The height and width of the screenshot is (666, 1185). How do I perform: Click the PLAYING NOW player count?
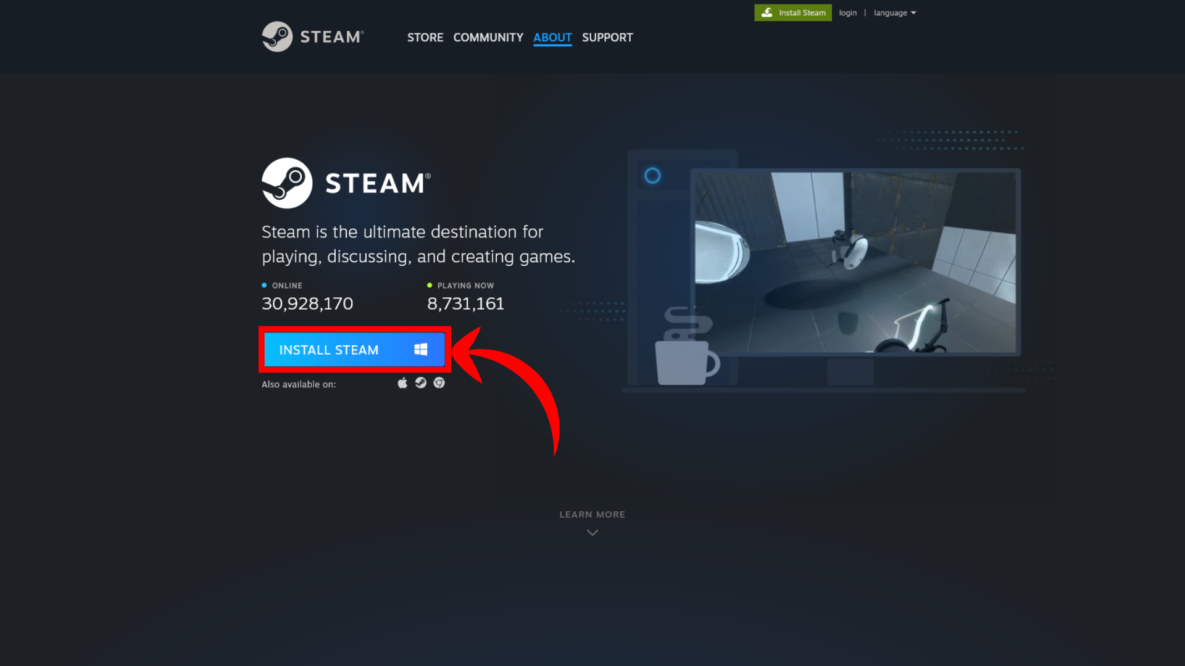point(465,303)
